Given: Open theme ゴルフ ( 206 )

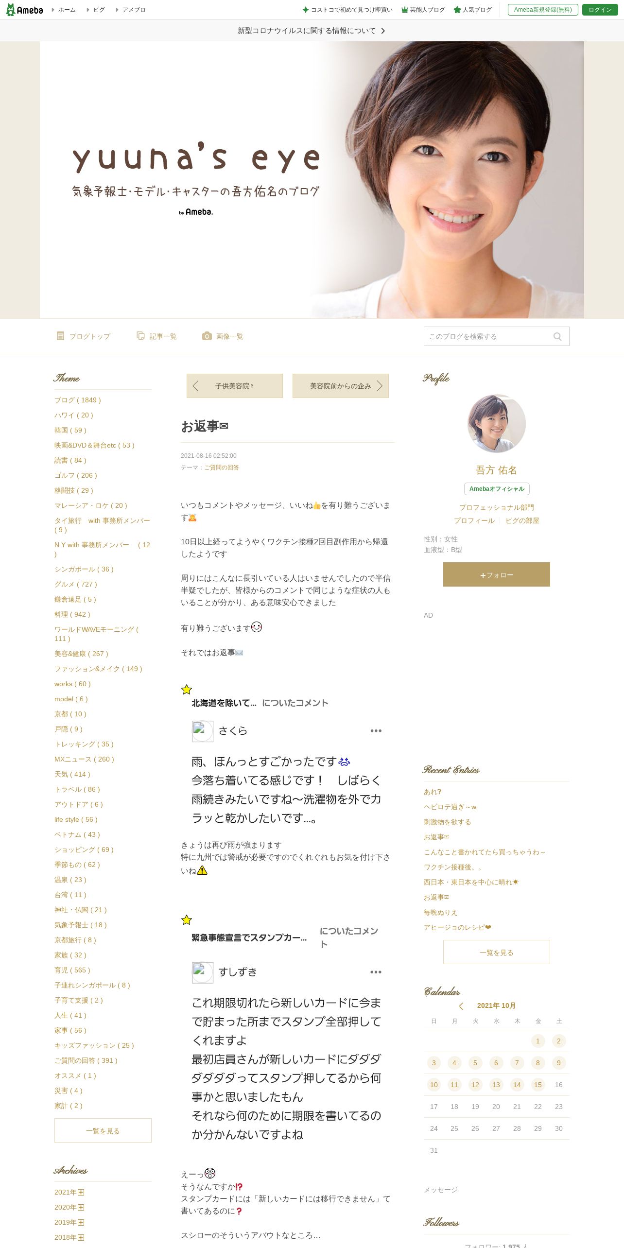Looking at the screenshot, I should (76, 475).
